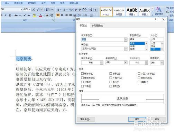Screen dimensions: 175x136
Task: Click the font size input field in dialog
Action: (x=157, y=40)
